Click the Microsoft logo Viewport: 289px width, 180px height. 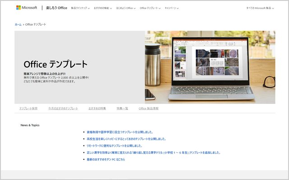click(x=27, y=8)
